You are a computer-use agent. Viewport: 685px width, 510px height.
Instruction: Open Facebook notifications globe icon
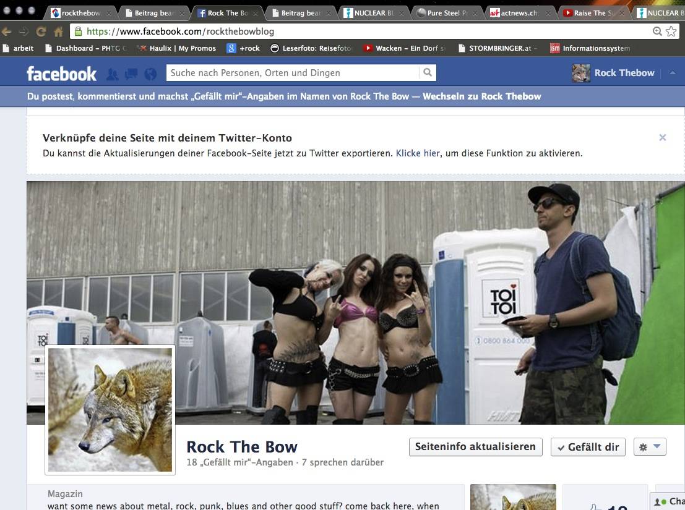point(150,74)
